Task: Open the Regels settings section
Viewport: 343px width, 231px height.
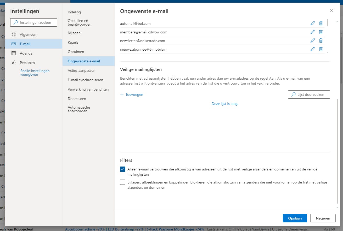Action: [73, 42]
